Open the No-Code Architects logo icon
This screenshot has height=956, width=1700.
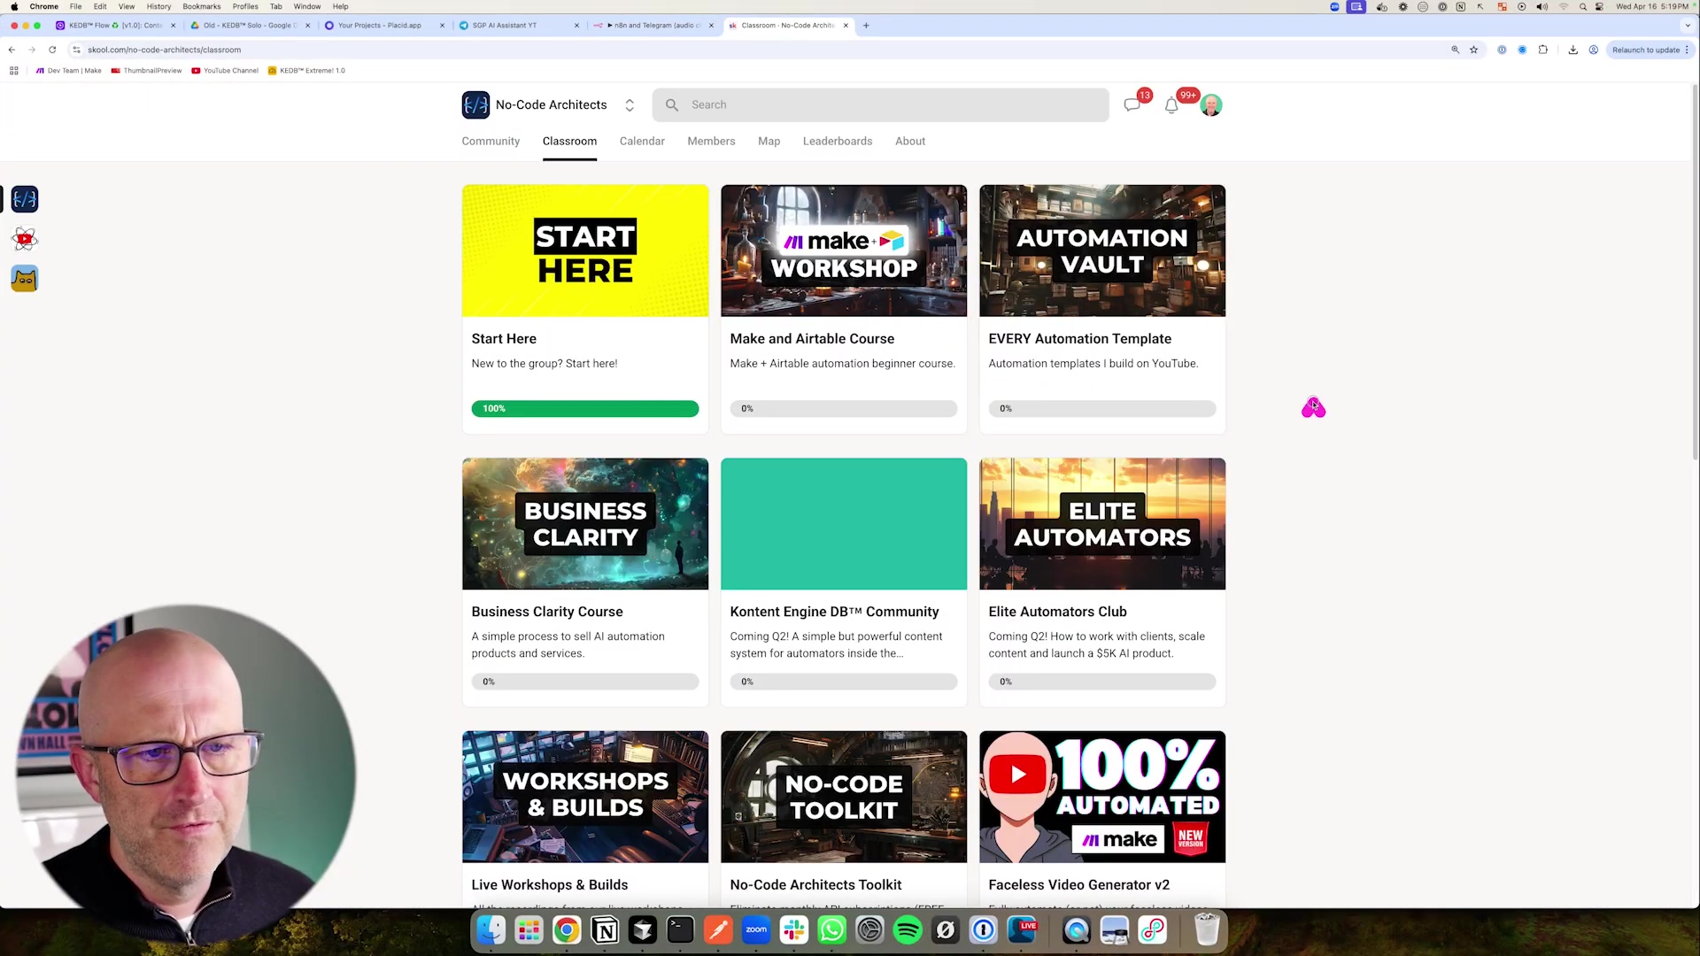tap(475, 104)
